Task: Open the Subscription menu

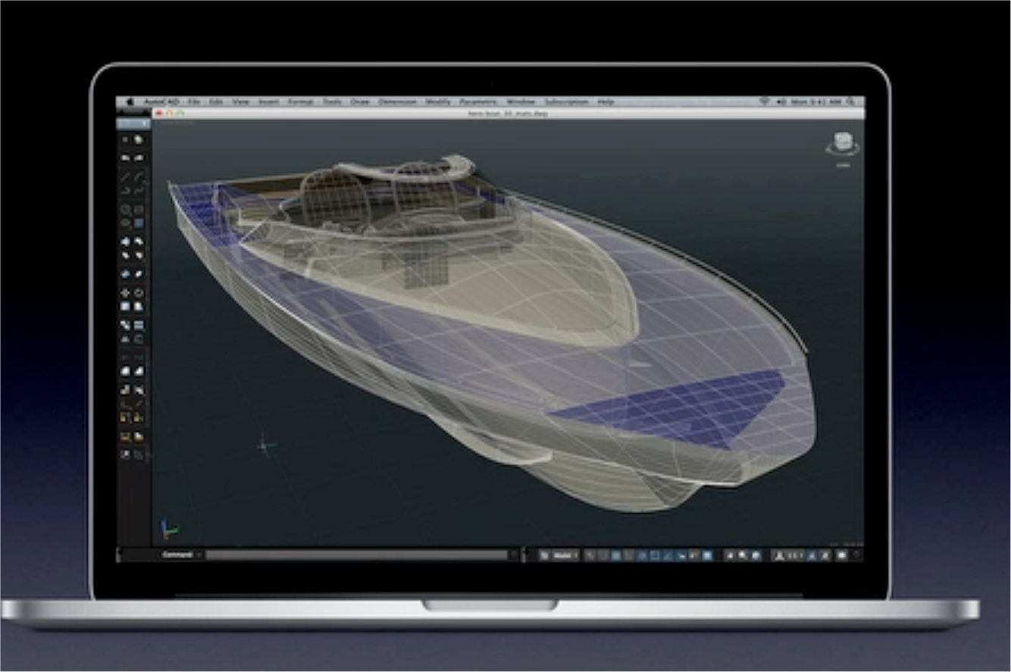Action: point(566,102)
